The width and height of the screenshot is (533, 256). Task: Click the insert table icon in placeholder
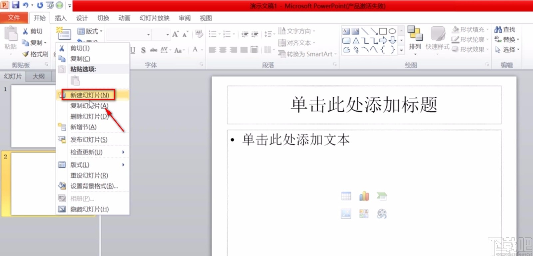pyautogui.click(x=346, y=196)
